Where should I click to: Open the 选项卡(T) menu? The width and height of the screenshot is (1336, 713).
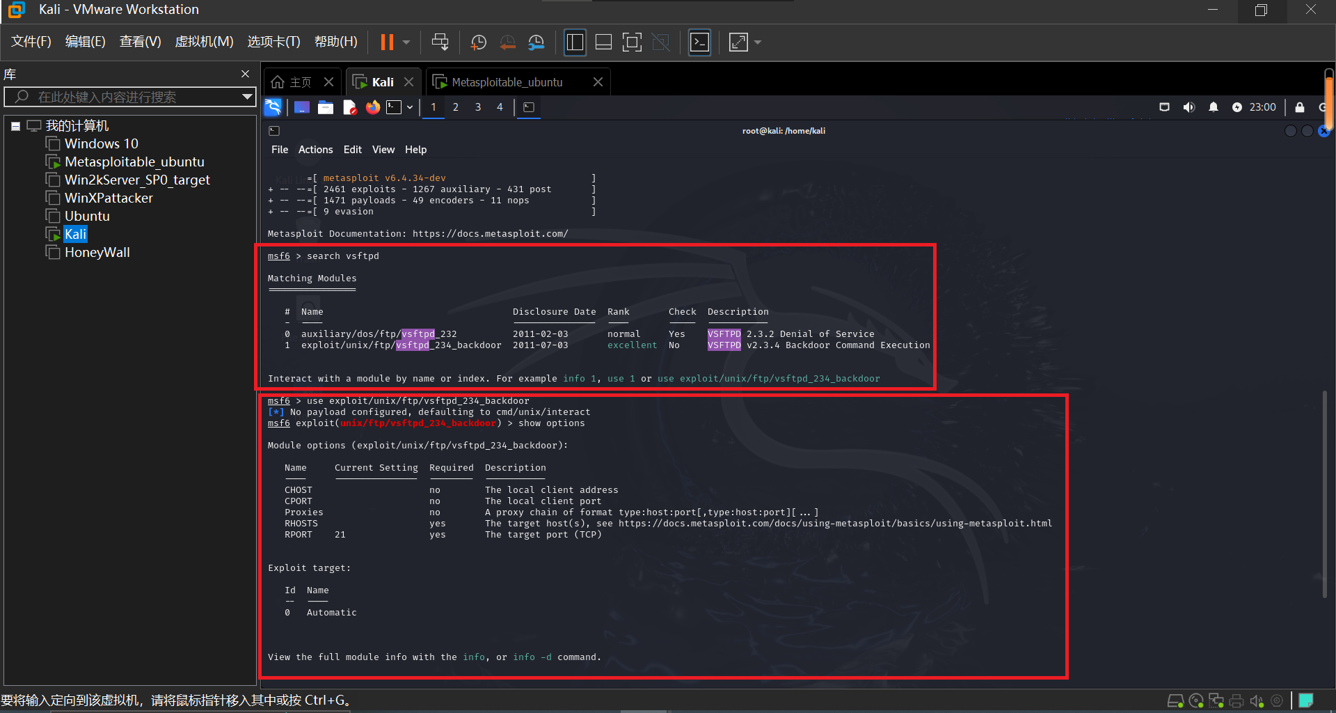273,42
